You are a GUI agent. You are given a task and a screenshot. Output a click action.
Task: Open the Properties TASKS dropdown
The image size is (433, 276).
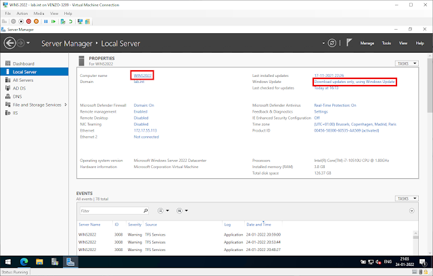407,63
